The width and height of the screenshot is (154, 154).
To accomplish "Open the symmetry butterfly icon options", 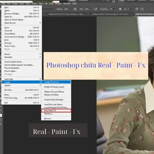I will pyautogui.click(x=142, y=9).
